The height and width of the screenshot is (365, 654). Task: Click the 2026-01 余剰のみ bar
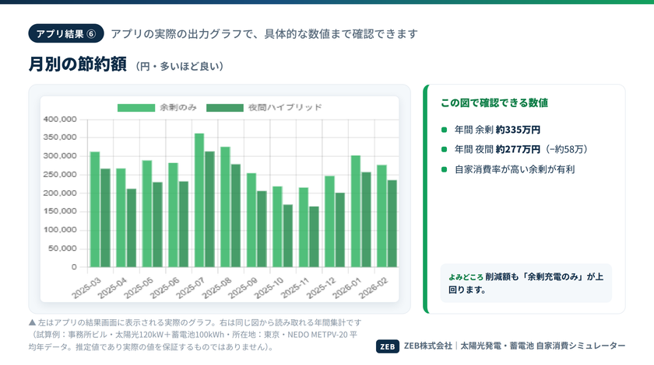coord(356,211)
